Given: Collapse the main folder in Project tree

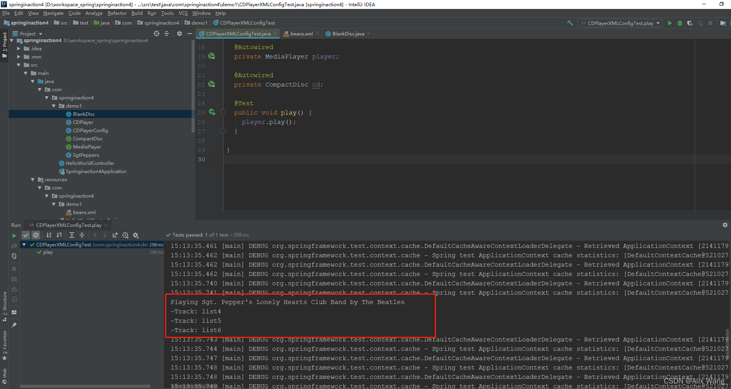Looking at the screenshot, I should click(25, 73).
